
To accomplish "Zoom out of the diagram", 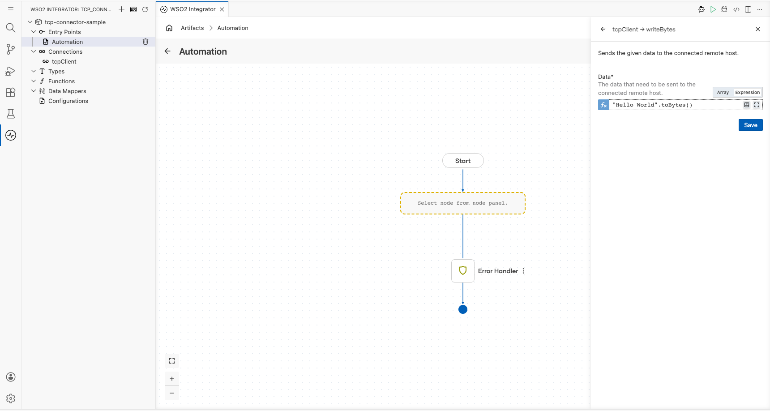I will click(x=172, y=393).
